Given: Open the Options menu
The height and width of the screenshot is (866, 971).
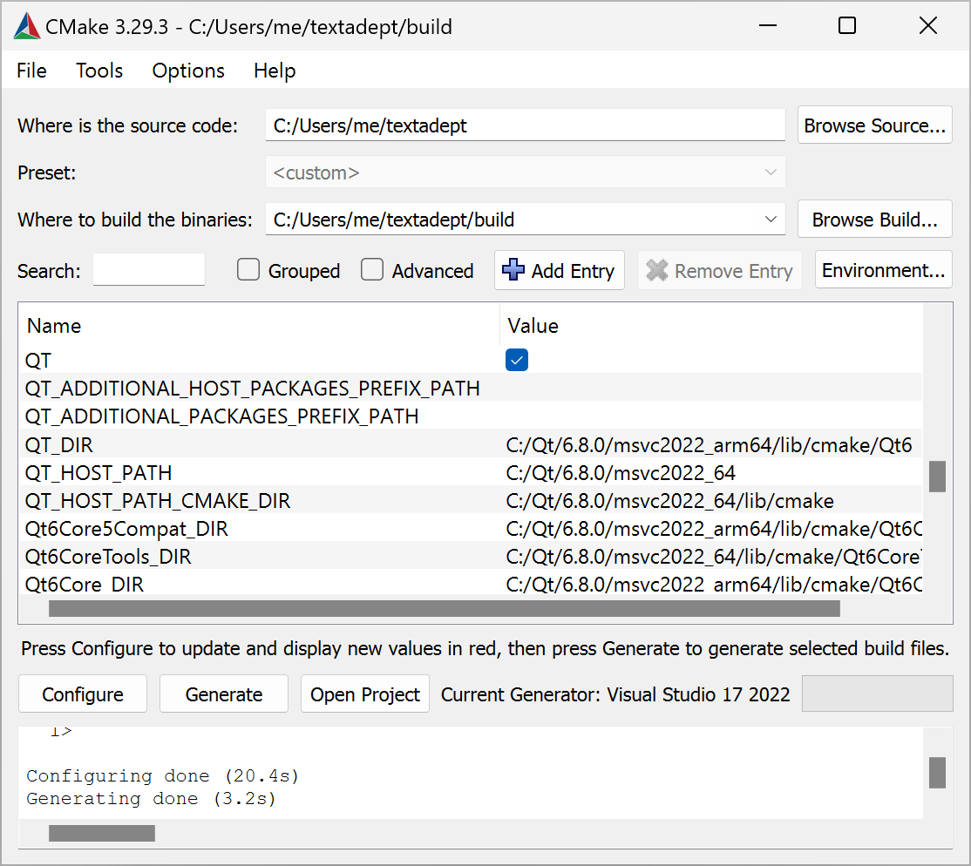Looking at the screenshot, I should point(188,71).
